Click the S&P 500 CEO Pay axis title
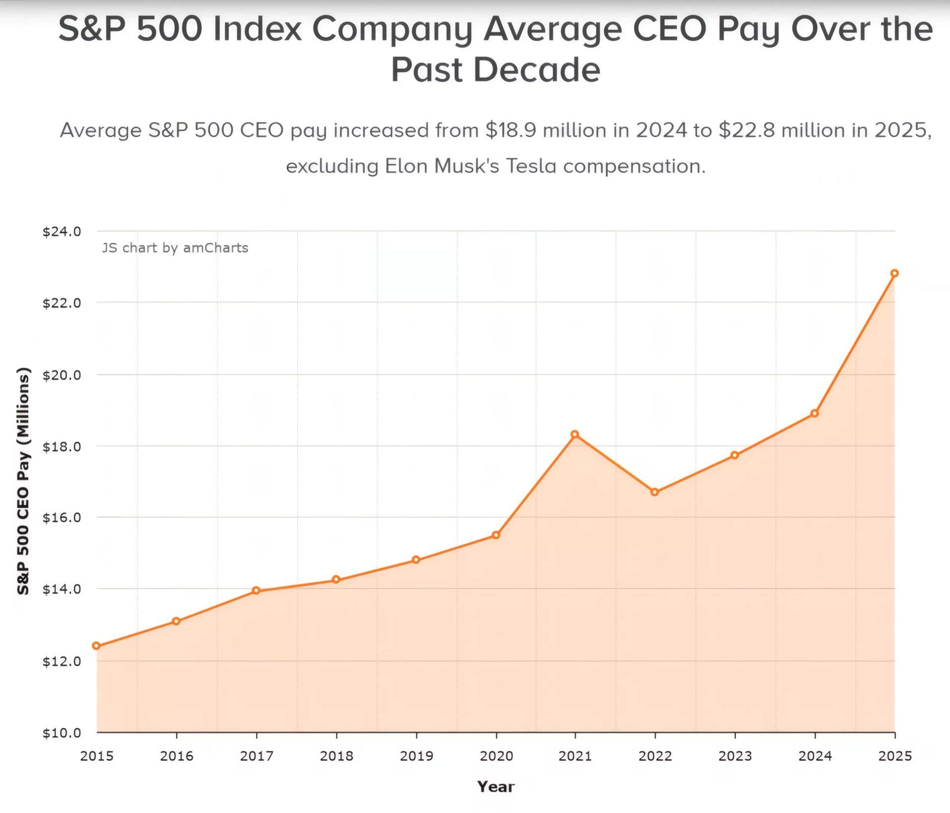 click(x=23, y=481)
